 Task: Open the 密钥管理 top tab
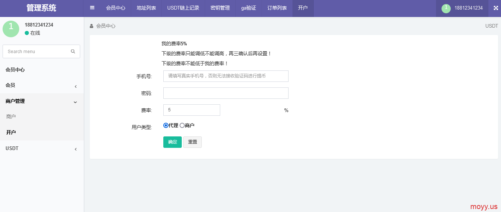(x=220, y=8)
